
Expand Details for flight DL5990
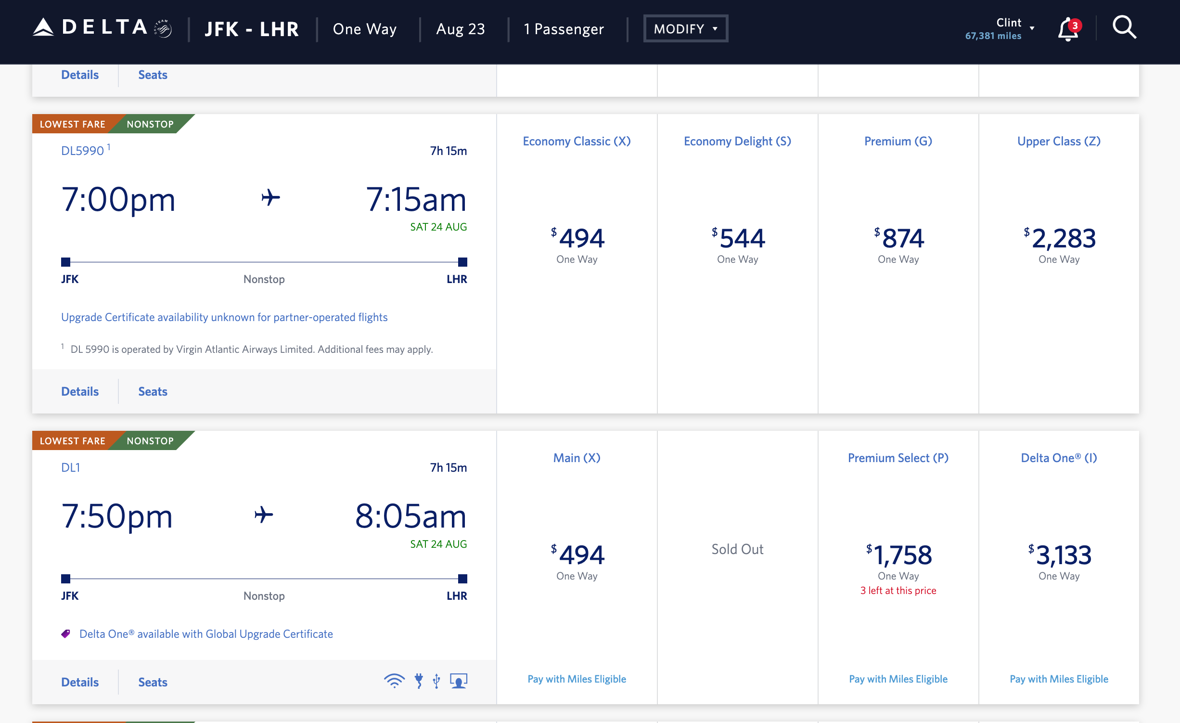coord(80,391)
